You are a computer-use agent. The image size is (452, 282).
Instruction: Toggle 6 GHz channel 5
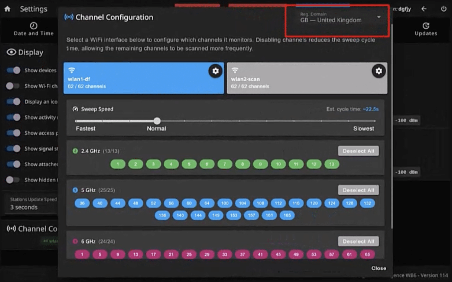click(100, 254)
